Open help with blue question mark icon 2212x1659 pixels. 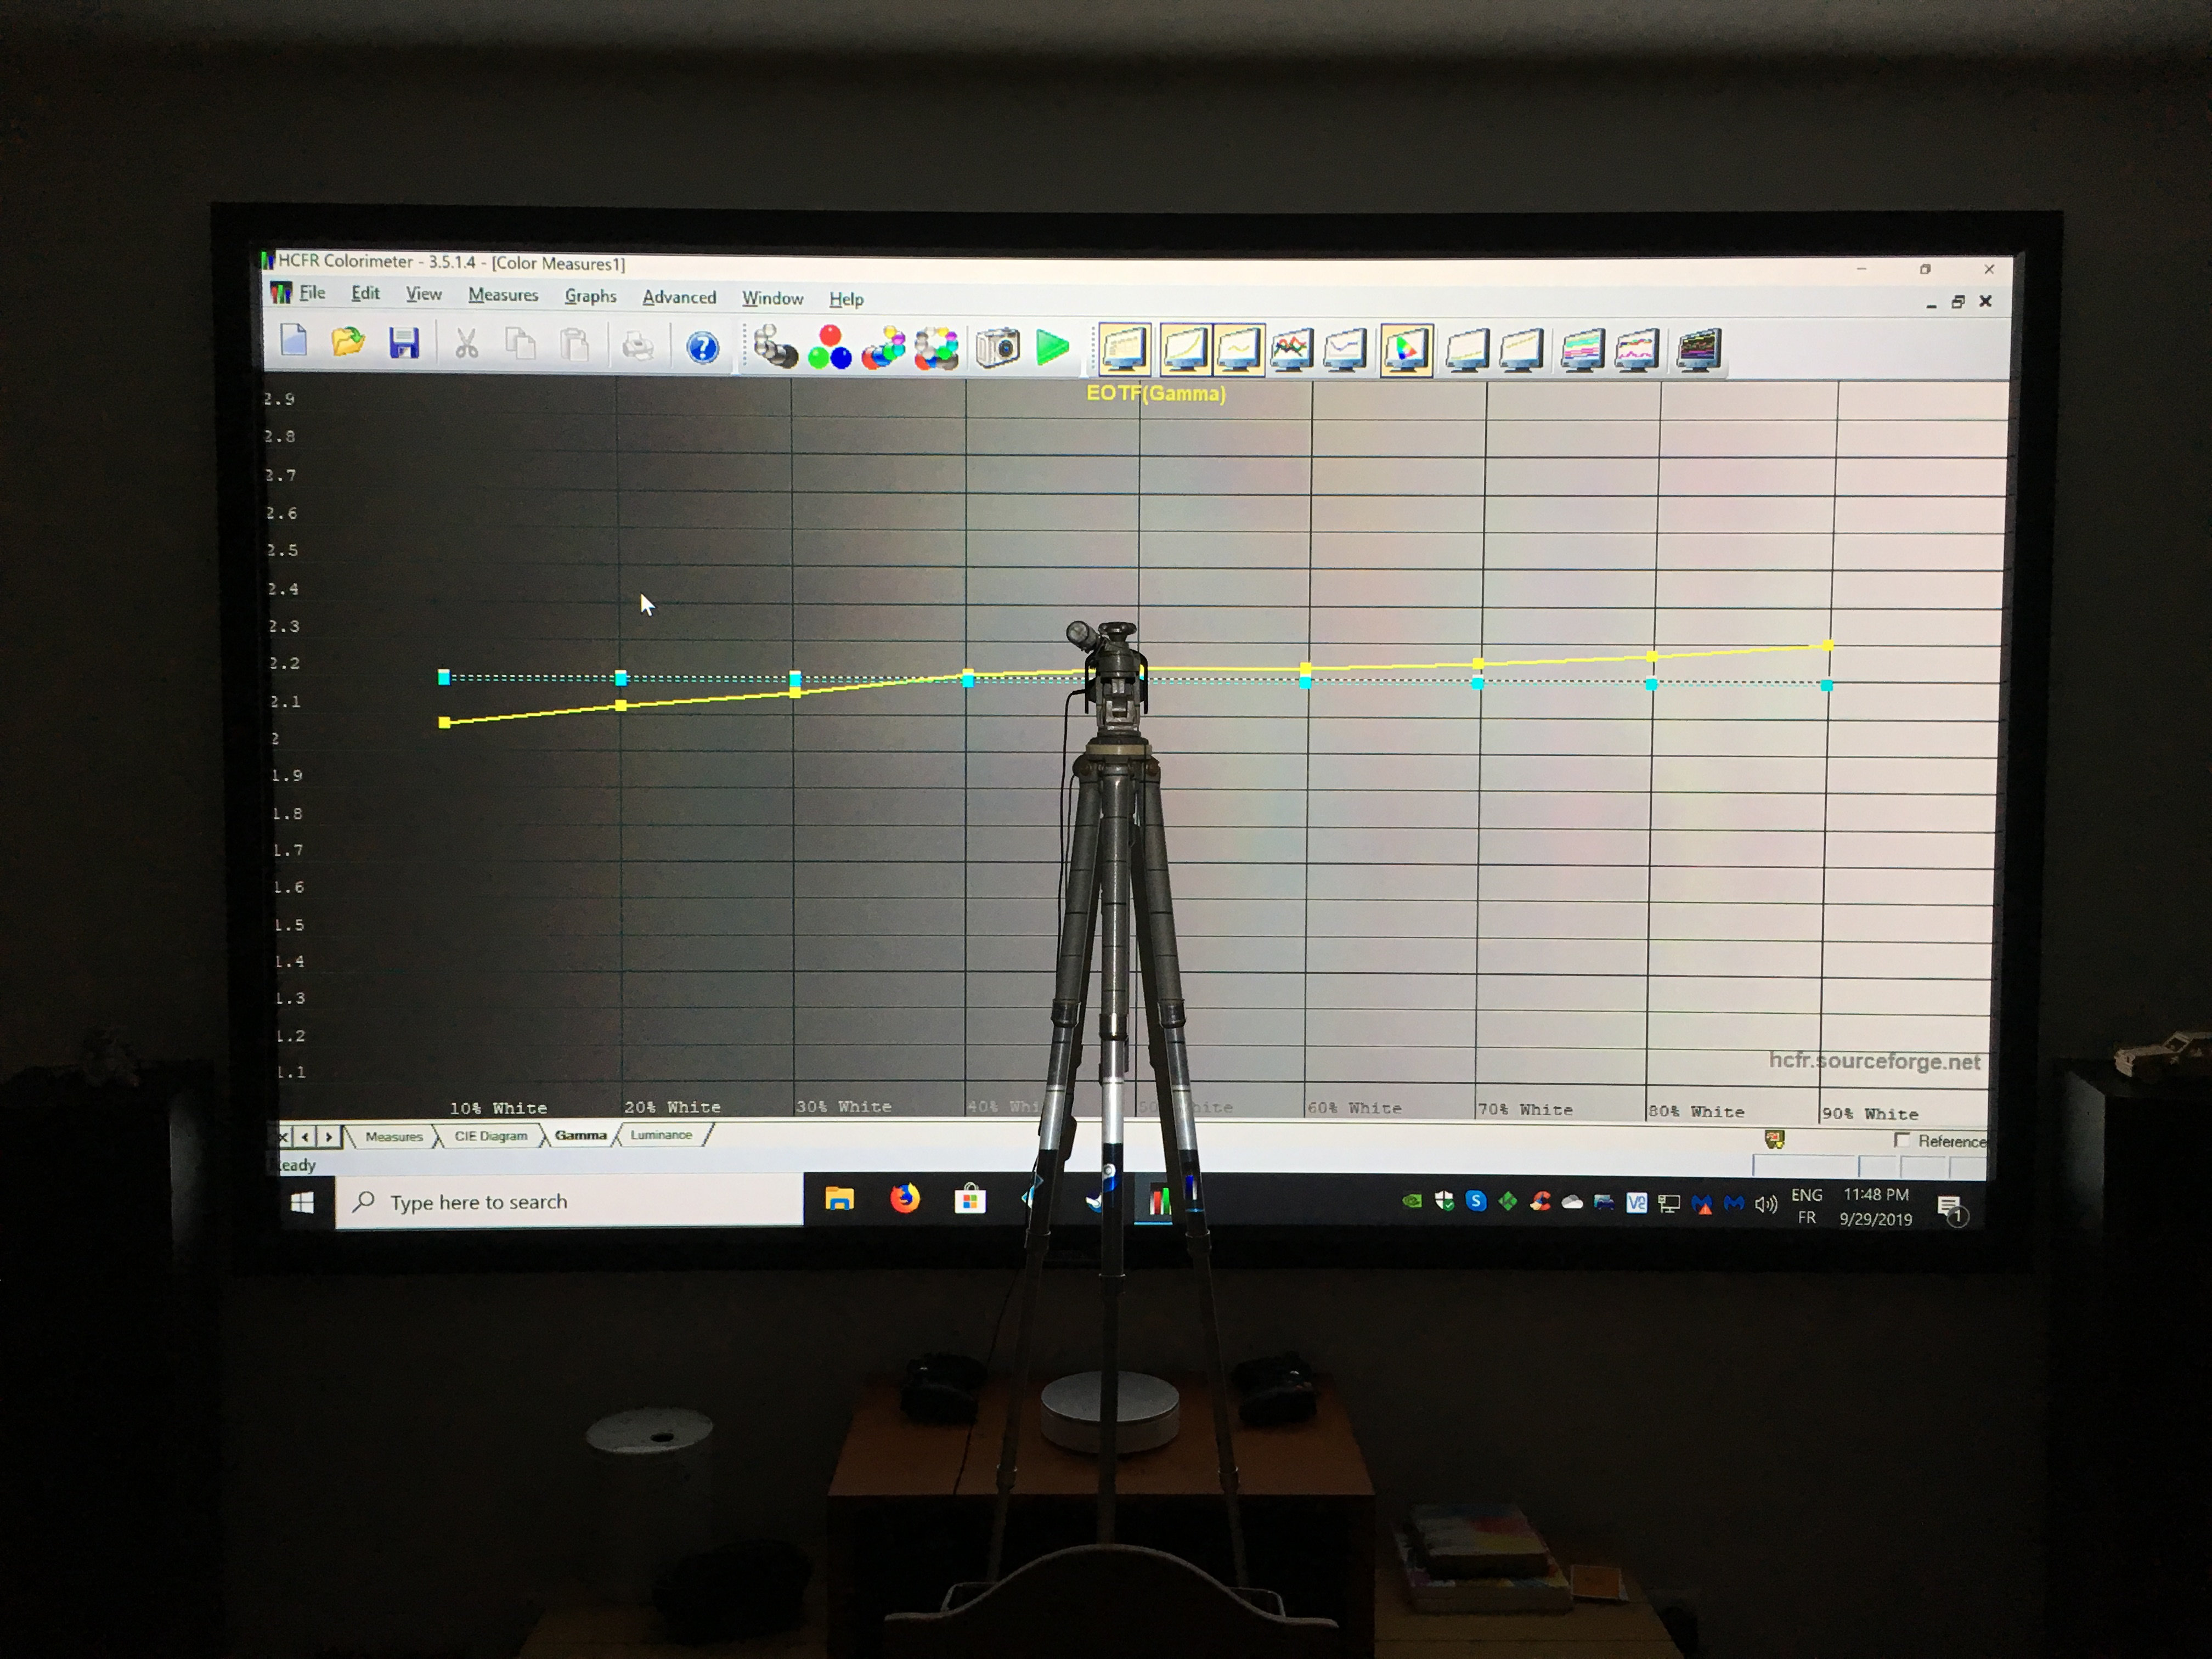coord(703,347)
